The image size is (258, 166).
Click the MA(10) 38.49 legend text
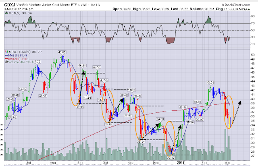(18, 56)
